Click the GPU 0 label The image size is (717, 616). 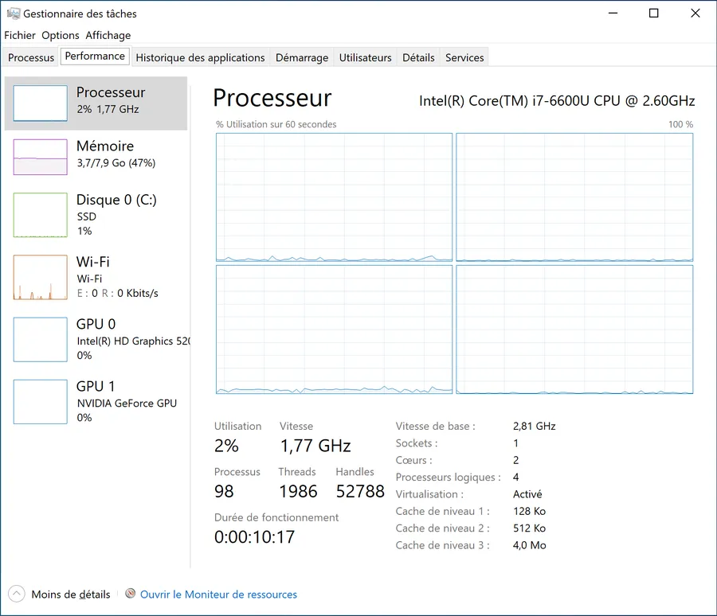[96, 324]
